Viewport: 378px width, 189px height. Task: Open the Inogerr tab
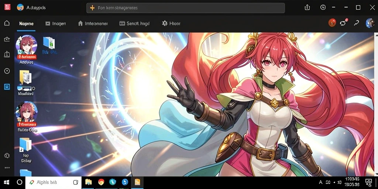[x=56, y=24]
